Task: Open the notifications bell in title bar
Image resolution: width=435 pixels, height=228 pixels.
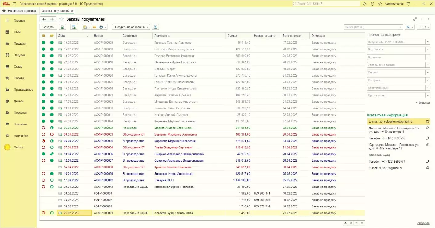Action: pos(365,4)
